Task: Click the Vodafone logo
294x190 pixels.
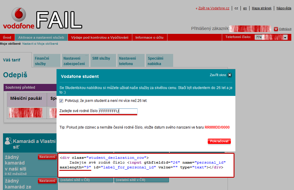Action: [19, 18]
